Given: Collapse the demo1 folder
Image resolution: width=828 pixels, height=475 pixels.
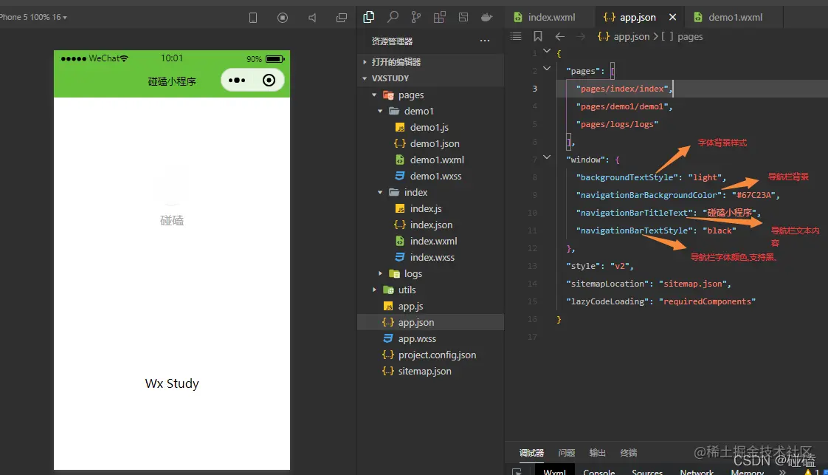Looking at the screenshot, I should [431, 111].
